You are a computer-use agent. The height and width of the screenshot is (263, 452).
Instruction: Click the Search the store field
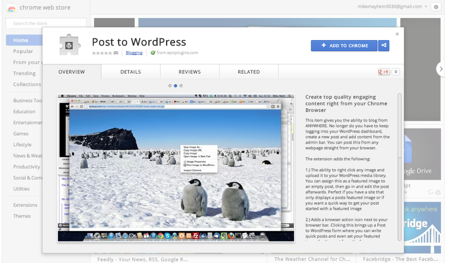coord(46,23)
